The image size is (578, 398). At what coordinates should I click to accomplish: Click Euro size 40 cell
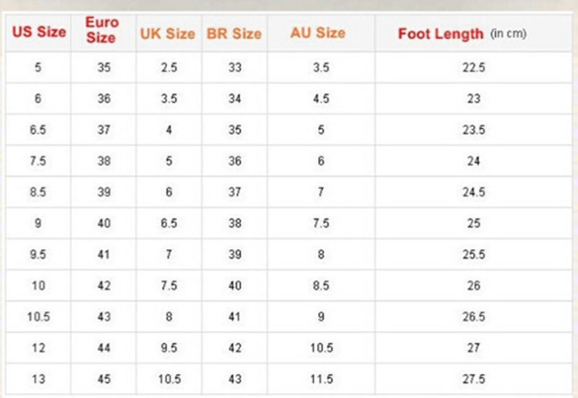pyautogui.click(x=104, y=224)
